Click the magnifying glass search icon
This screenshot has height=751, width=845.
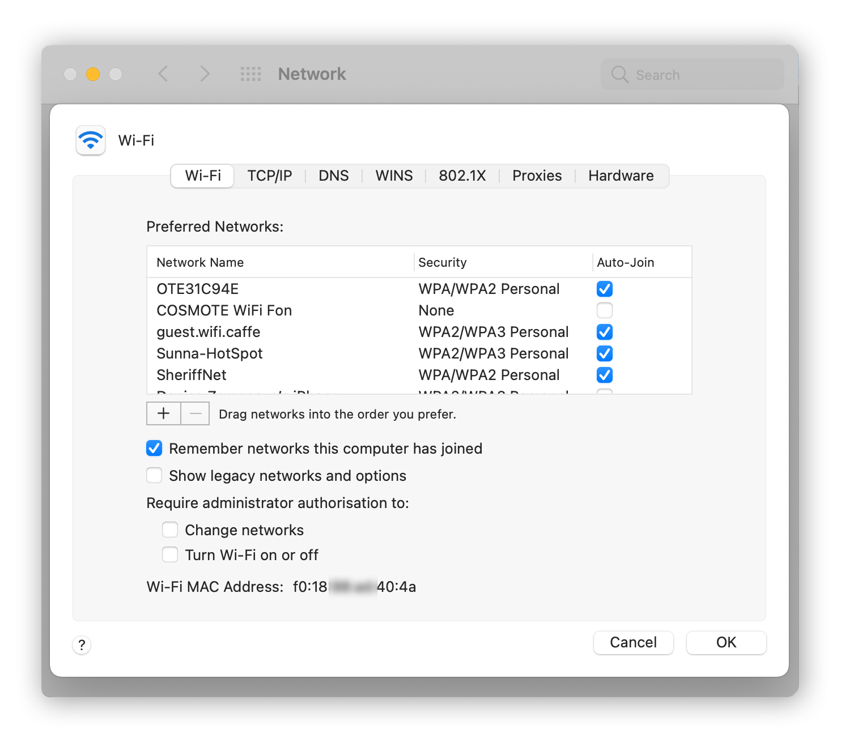[x=619, y=74]
